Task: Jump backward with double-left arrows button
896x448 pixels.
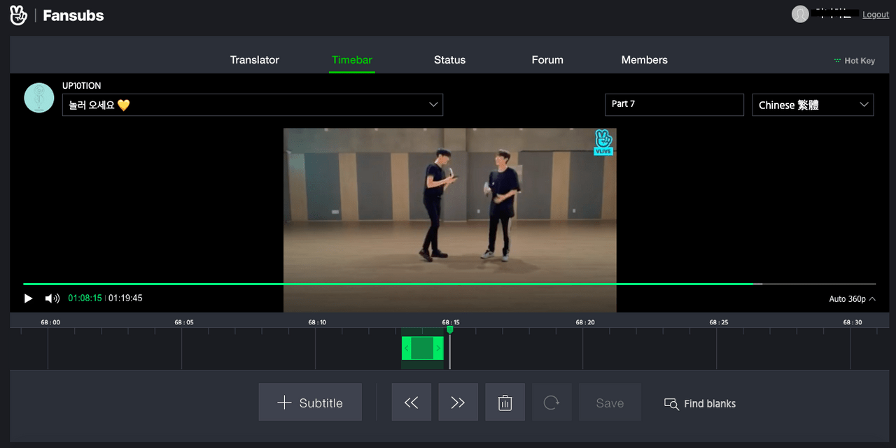Action: (412, 403)
